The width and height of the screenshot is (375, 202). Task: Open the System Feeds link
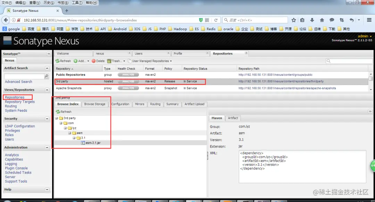pyautogui.click(x=16, y=111)
